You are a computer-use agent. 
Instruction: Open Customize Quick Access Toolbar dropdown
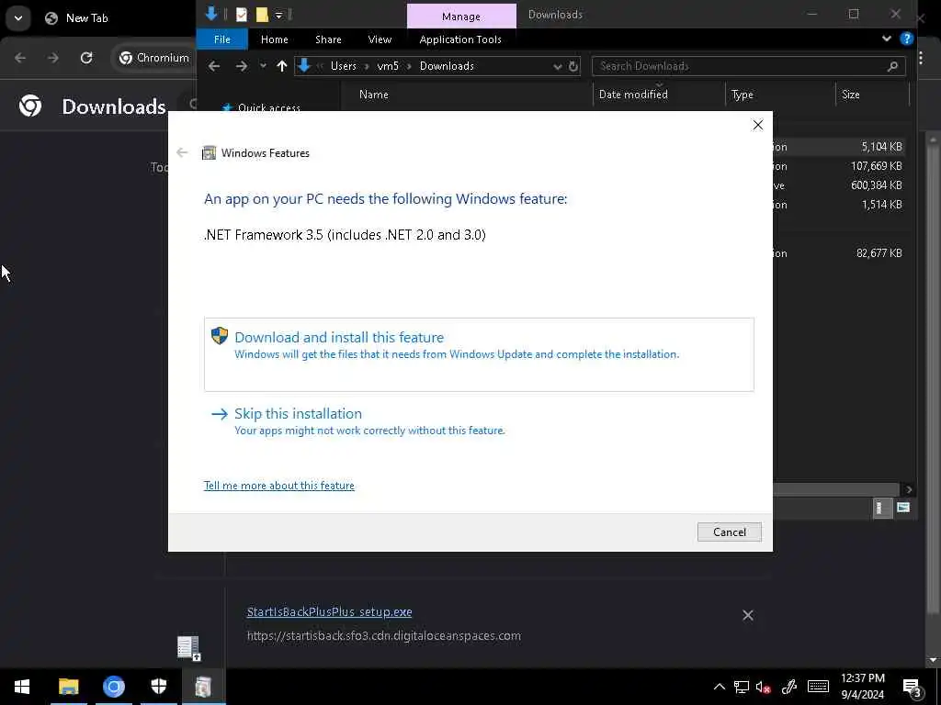coord(279,15)
